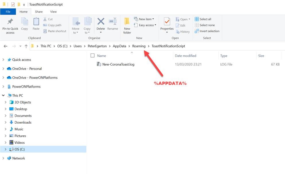This screenshot has height=174, width=285.
Task: Click the Pin to Quick access icon
Action: click(10, 22)
